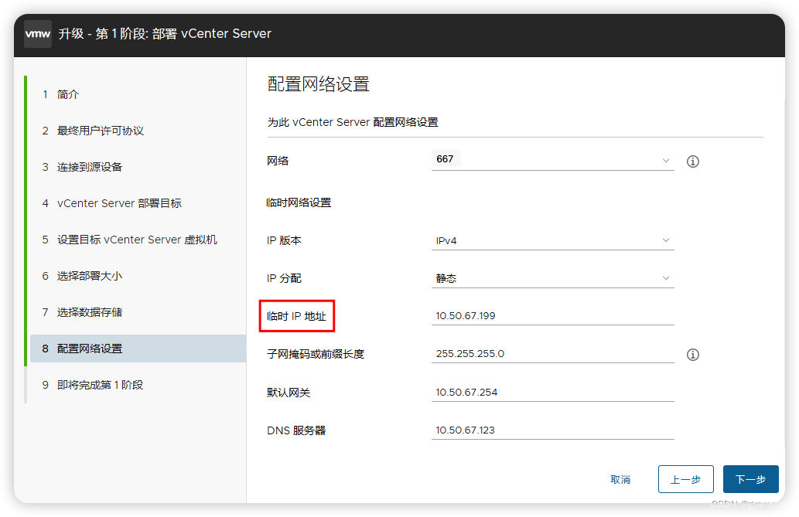The height and width of the screenshot is (517, 799).
Task: Focus the temporary IP address field 10.50.67.199
Action: [x=552, y=316]
